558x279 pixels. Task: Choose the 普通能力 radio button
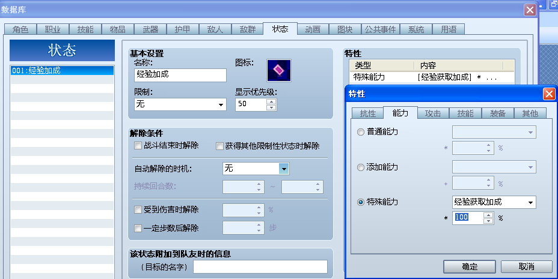pyautogui.click(x=361, y=132)
